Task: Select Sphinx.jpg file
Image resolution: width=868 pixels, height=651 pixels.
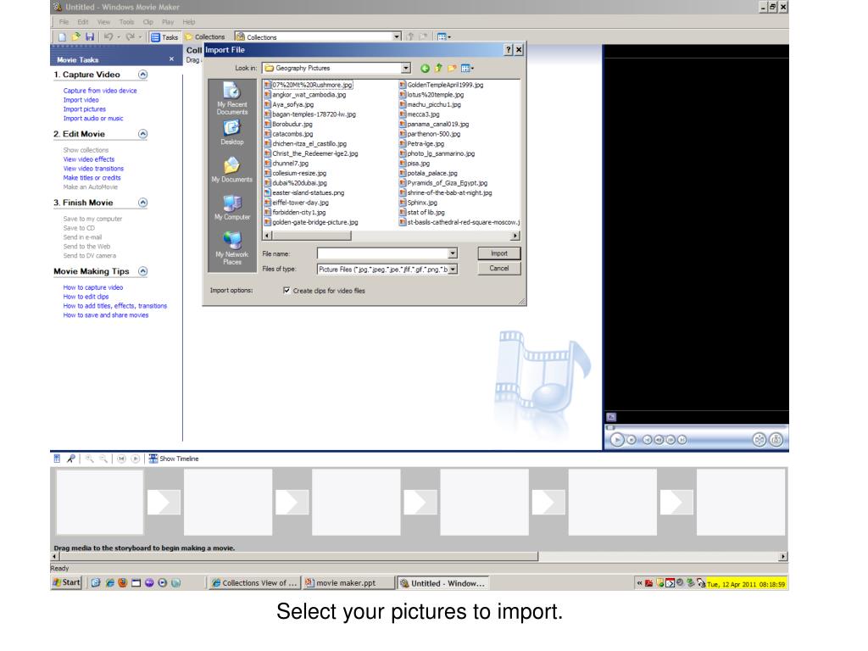Action: (418, 203)
